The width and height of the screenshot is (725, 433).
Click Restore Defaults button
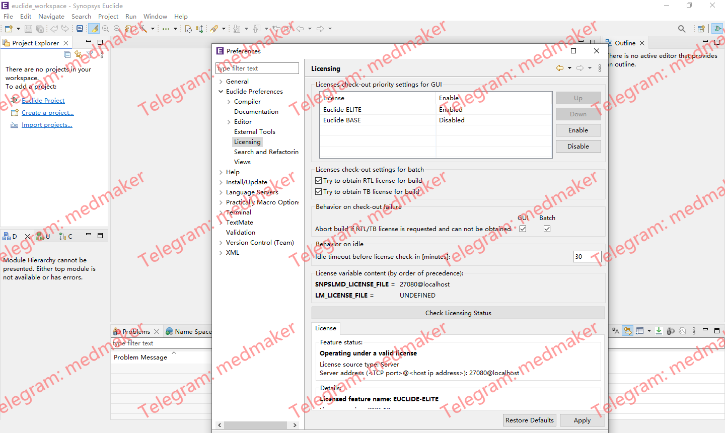(530, 420)
